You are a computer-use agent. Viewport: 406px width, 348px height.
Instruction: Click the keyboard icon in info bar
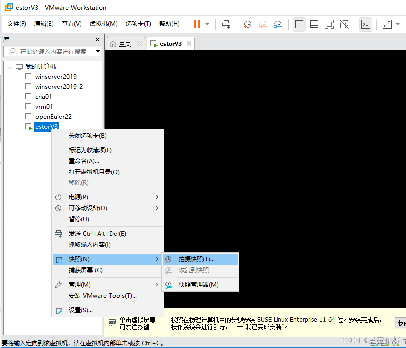click(x=112, y=323)
